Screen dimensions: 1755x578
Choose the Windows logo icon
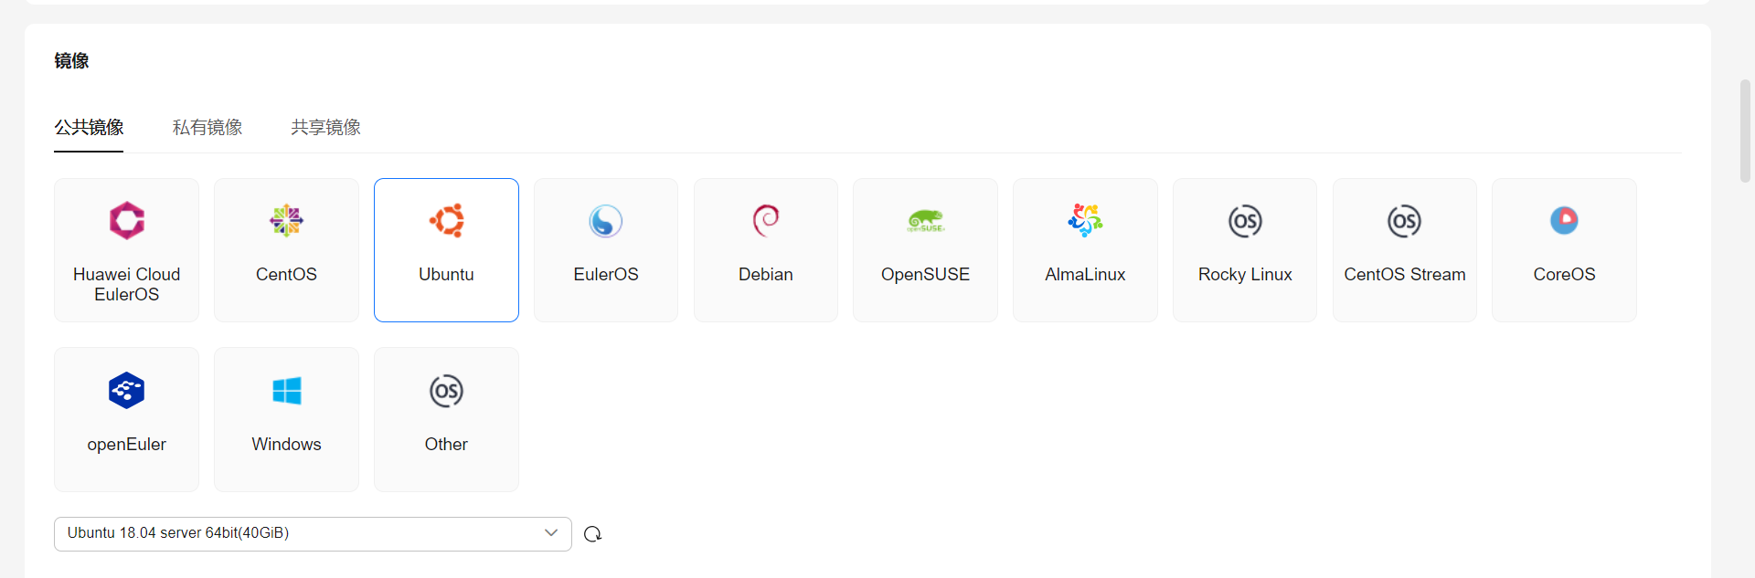(286, 391)
